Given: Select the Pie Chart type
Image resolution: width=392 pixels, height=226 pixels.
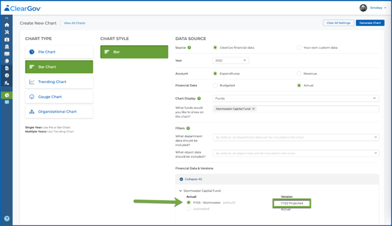Looking at the screenshot, I should coord(59,52).
